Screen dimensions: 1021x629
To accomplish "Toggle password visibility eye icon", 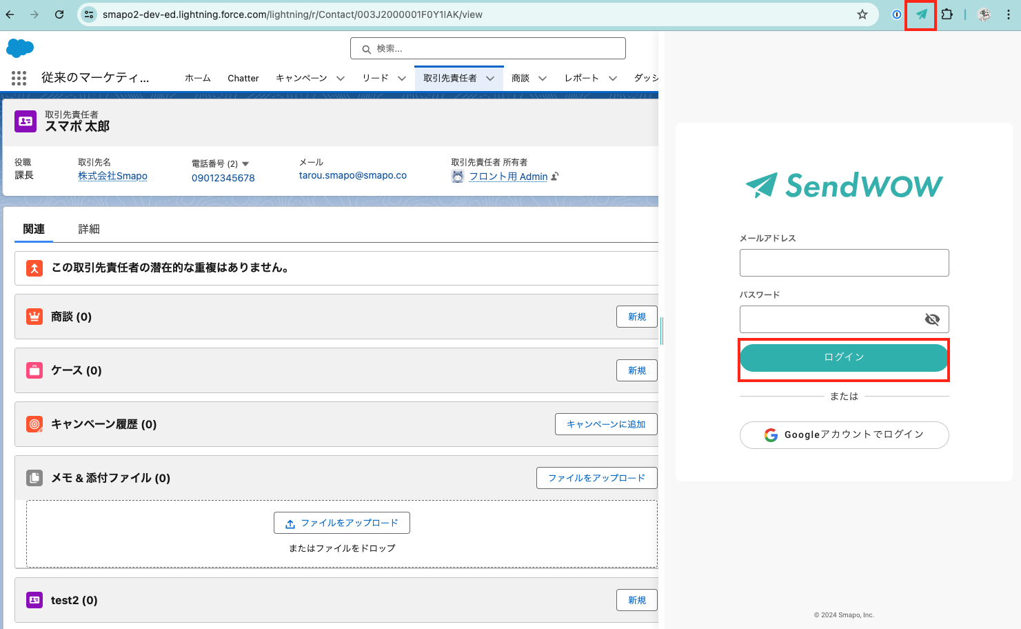I will click(x=932, y=319).
